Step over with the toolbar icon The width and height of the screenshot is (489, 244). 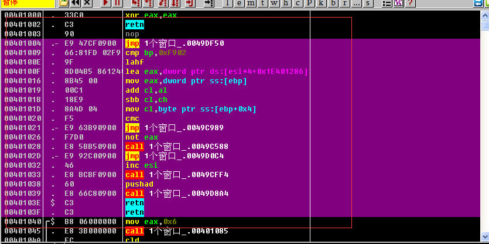point(148,3)
